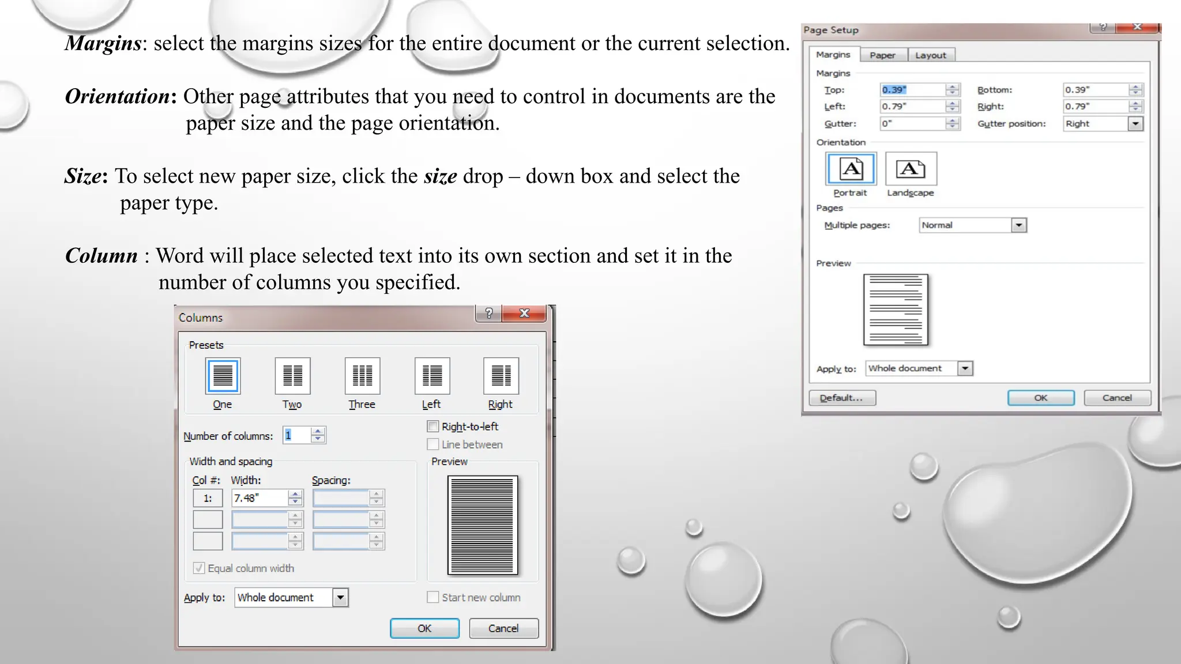The image size is (1181, 664).
Task: Click the Col # 1 cell
Action: [208, 498]
